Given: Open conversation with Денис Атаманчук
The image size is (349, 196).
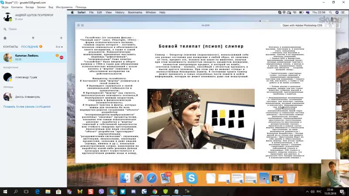Looking at the screenshot, I should click(34, 97).
